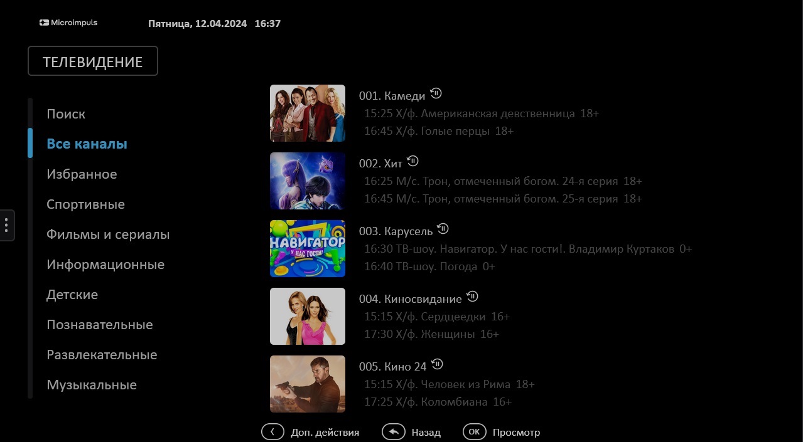Click program 16:45 Голые перцы
Viewport: 803px width, 442px height.
click(439, 131)
